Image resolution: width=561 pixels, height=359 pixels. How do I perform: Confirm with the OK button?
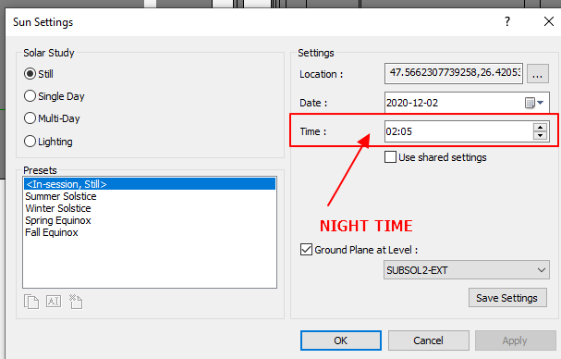(341, 340)
